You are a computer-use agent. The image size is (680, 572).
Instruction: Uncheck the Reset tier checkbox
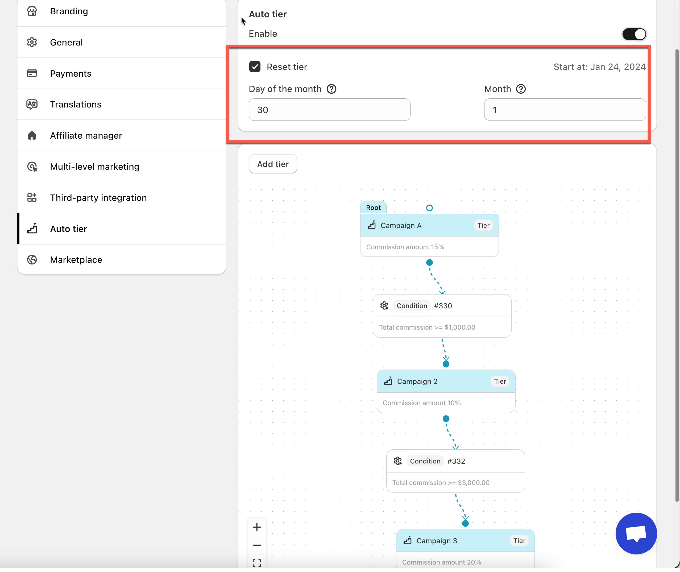click(x=255, y=67)
